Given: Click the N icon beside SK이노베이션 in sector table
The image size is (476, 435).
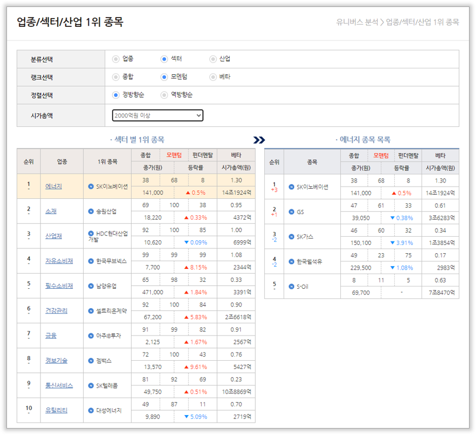Looking at the screenshot, I should tap(91, 187).
